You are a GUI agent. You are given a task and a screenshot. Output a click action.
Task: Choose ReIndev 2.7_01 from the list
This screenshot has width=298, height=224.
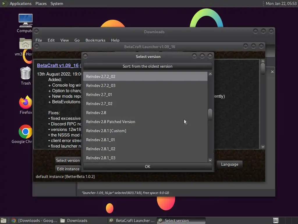(x=145, y=94)
